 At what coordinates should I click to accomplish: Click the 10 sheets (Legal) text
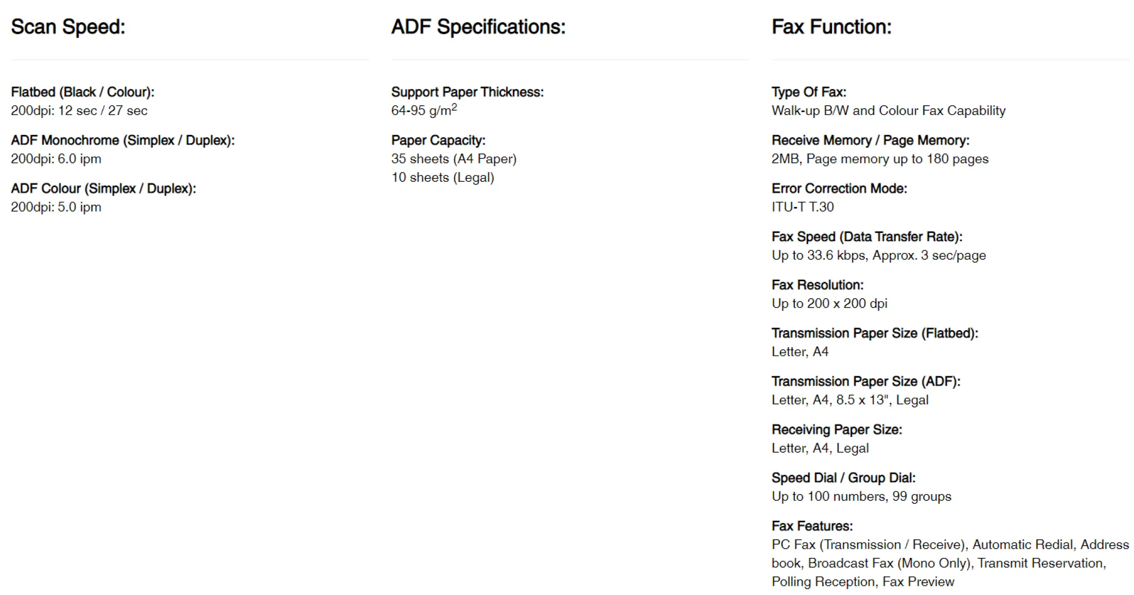[442, 177]
